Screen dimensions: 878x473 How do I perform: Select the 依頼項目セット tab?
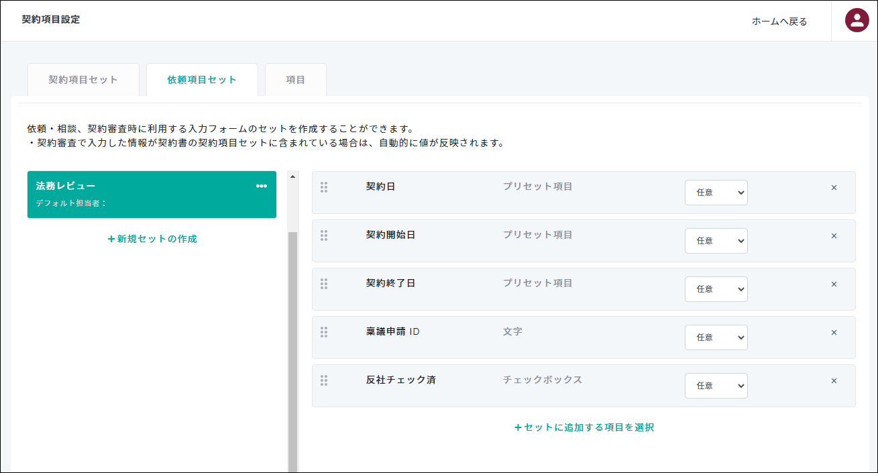[202, 79]
